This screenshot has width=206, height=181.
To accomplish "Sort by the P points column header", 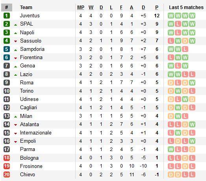I will pyautogui.click(x=157, y=7).
